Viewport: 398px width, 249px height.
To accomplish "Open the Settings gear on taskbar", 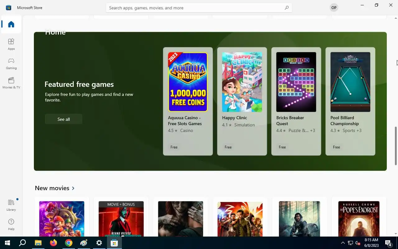I will point(99,243).
